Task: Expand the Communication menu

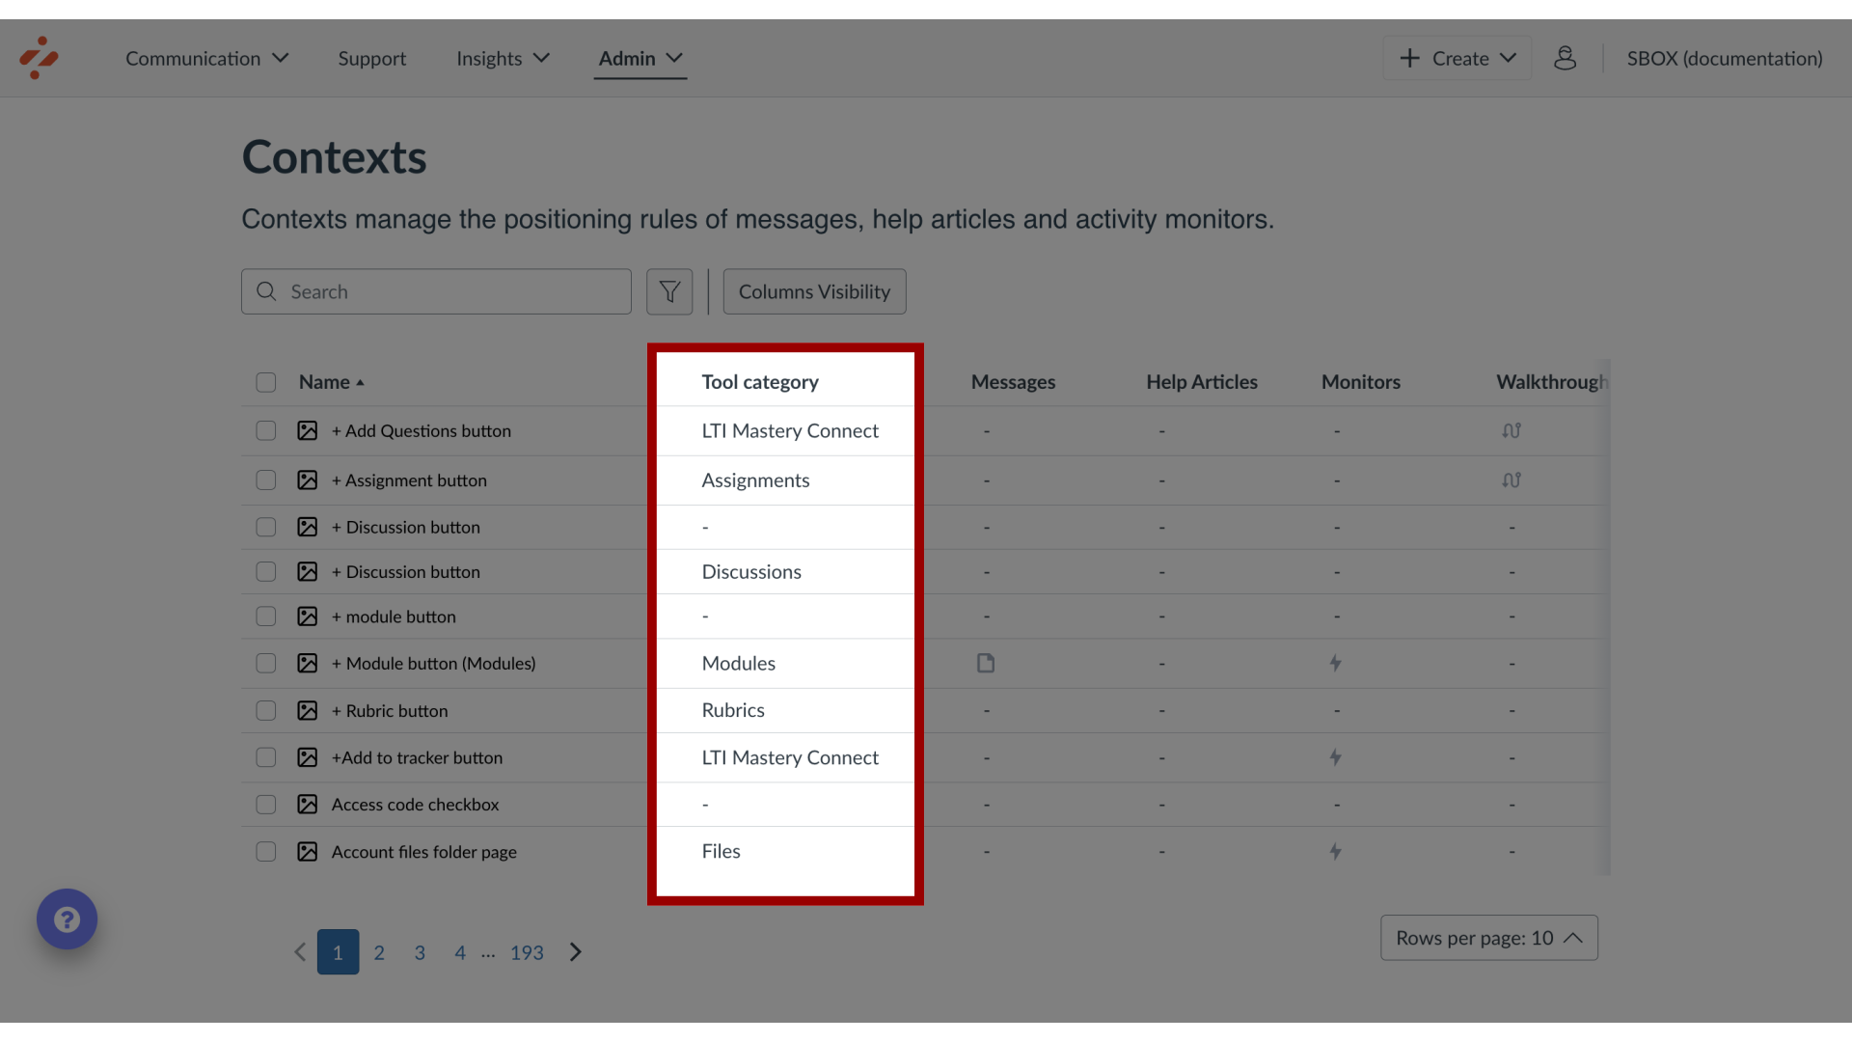Action: coord(206,58)
